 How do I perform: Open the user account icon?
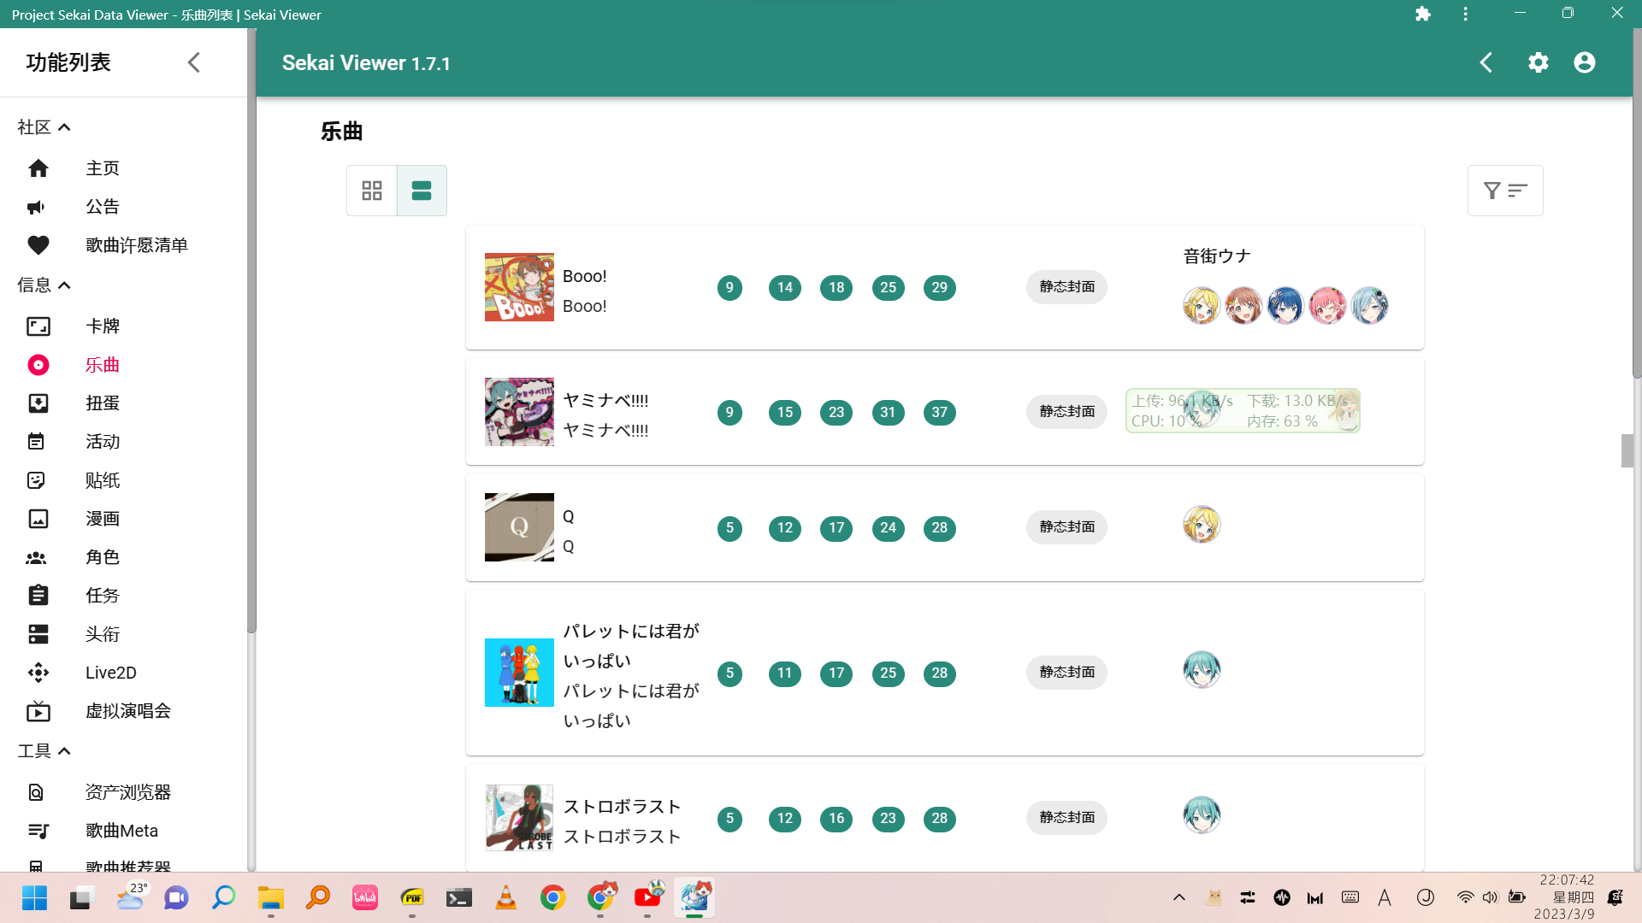click(1585, 62)
